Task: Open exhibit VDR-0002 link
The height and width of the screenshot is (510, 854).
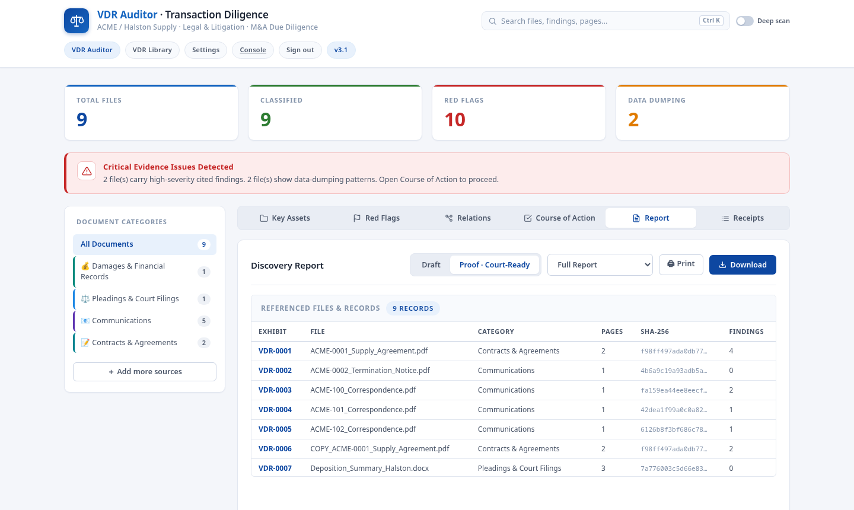Action: [275, 371]
